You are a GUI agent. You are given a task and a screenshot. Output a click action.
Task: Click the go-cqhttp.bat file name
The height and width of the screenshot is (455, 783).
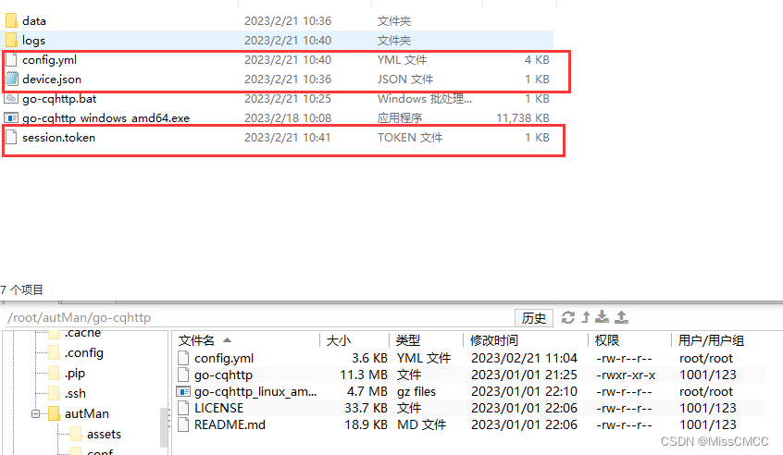point(59,99)
